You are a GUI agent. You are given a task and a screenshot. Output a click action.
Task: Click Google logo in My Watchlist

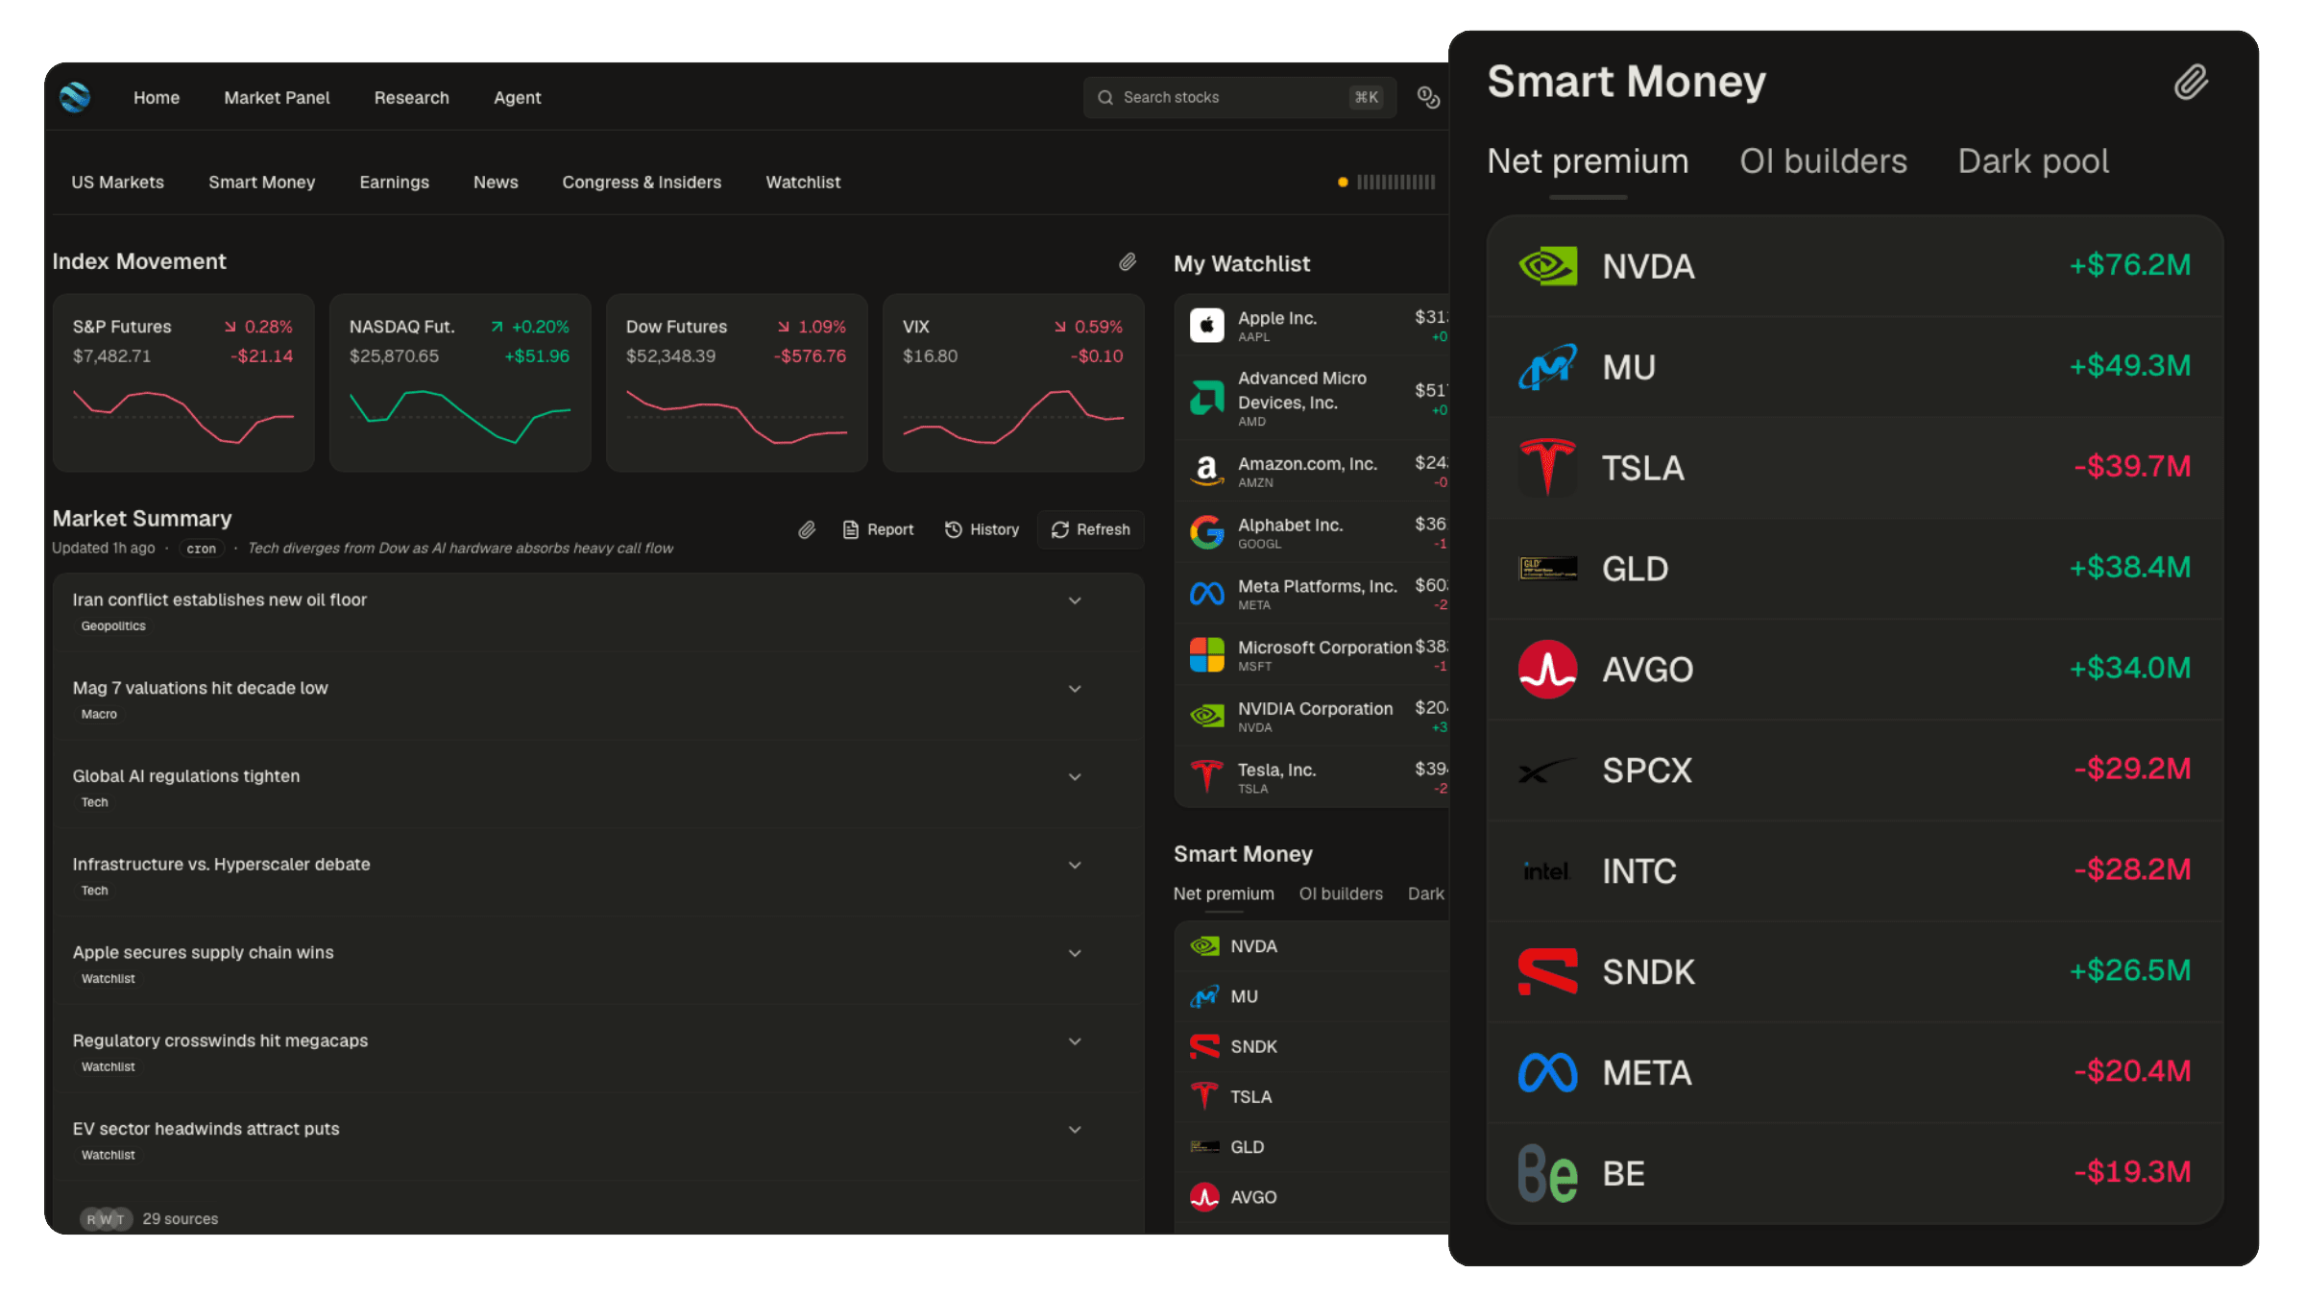coord(1207,532)
